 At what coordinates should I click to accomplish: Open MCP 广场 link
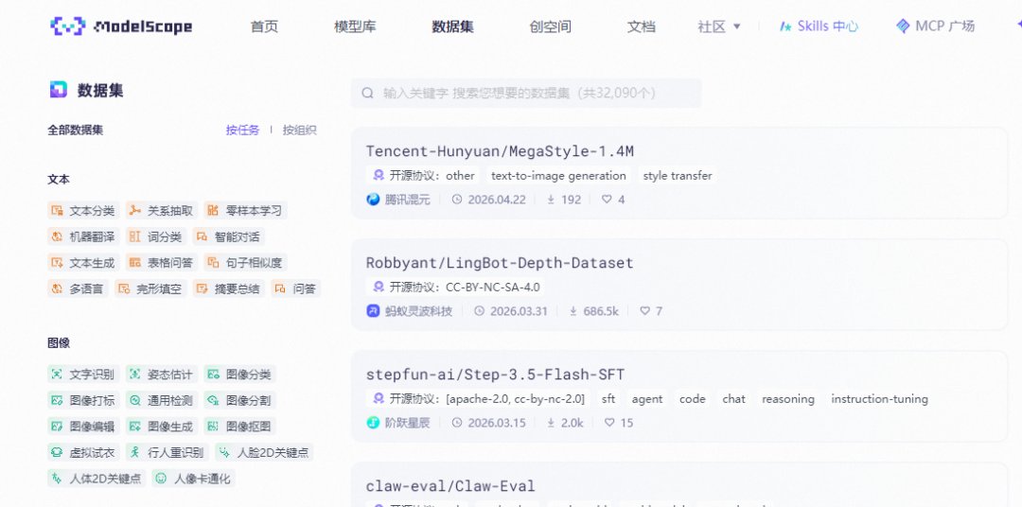(x=935, y=26)
